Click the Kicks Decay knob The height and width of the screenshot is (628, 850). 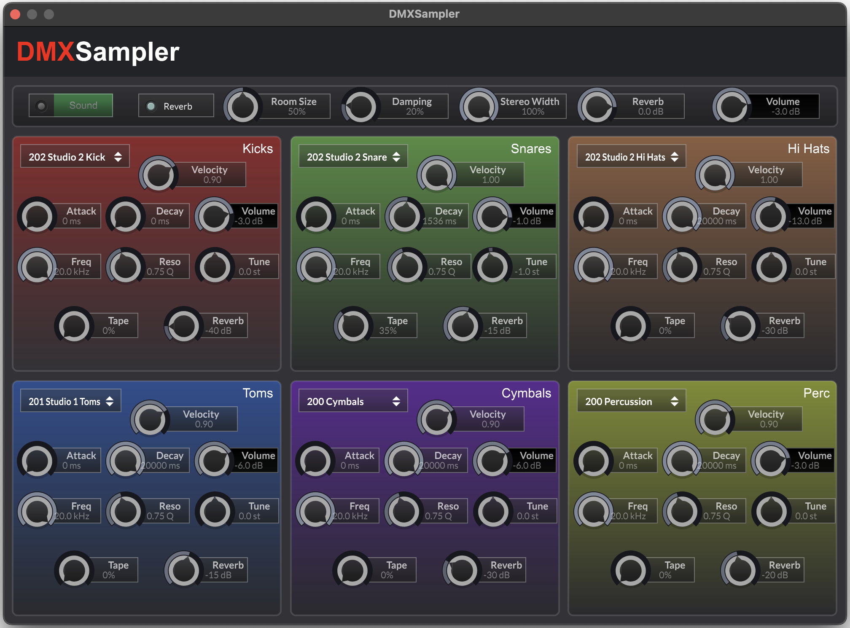click(126, 216)
